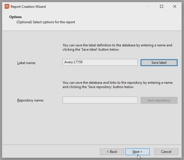Cancel the report wizard
This screenshot has width=184, height=160.
(x=166, y=152)
